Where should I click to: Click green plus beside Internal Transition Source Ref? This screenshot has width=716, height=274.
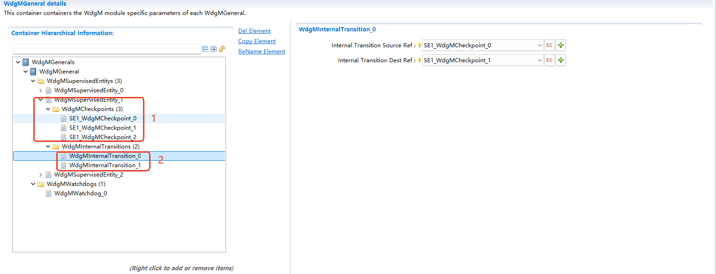[x=561, y=45]
